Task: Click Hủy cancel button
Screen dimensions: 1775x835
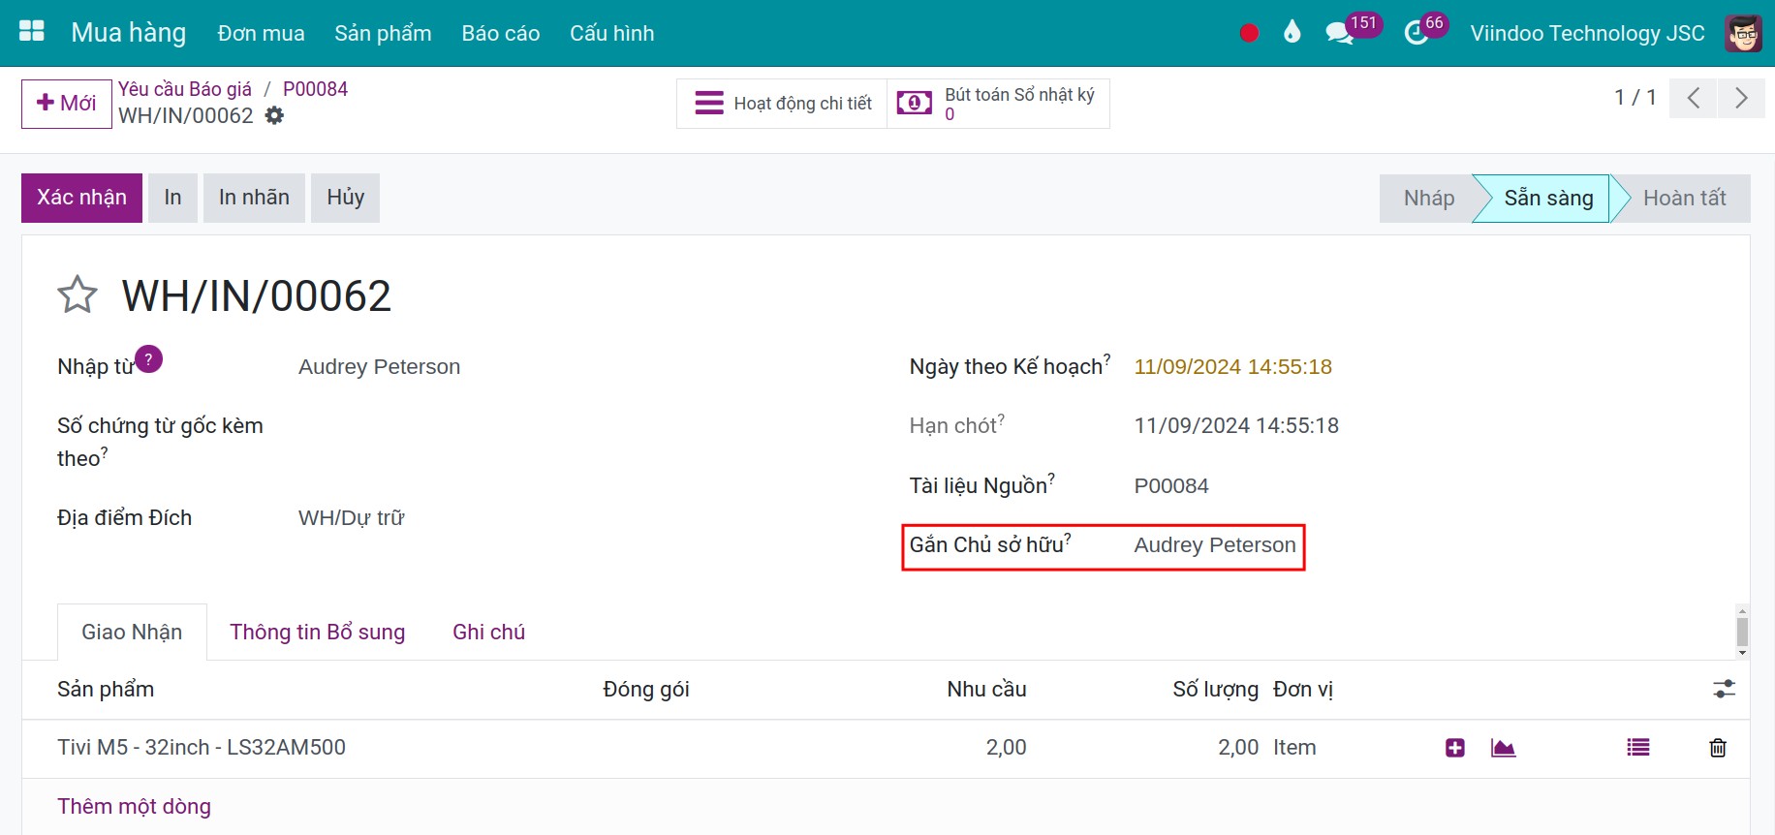Action: (345, 198)
